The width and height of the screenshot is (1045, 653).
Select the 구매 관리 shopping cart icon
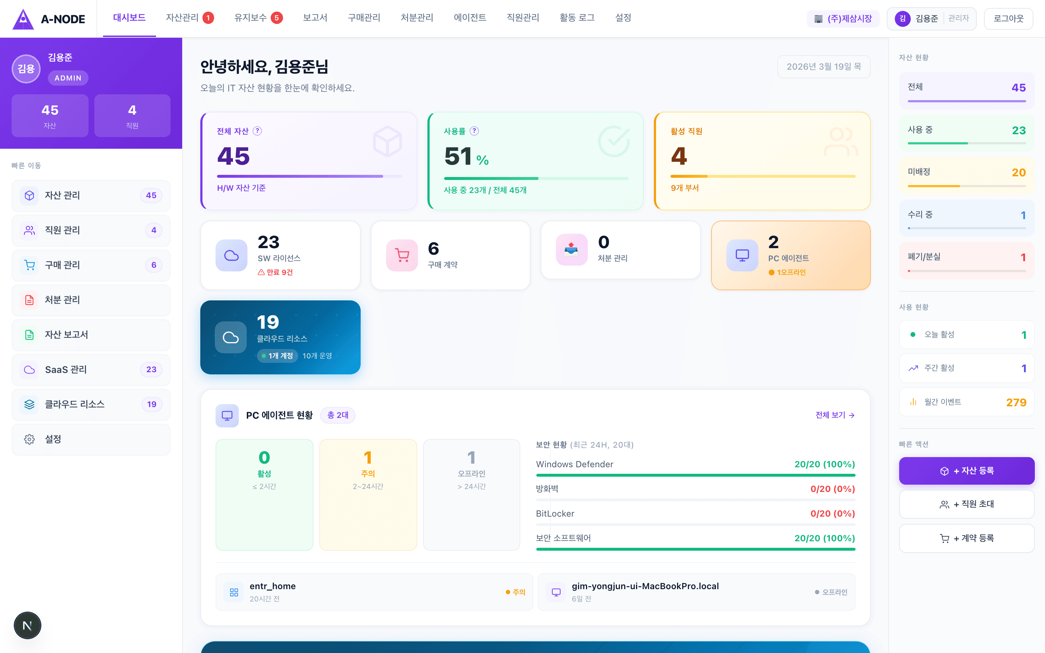tap(29, 265)
